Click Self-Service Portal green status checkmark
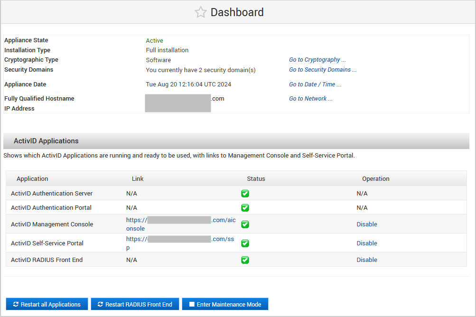The image size is (476, 317). 245,243
